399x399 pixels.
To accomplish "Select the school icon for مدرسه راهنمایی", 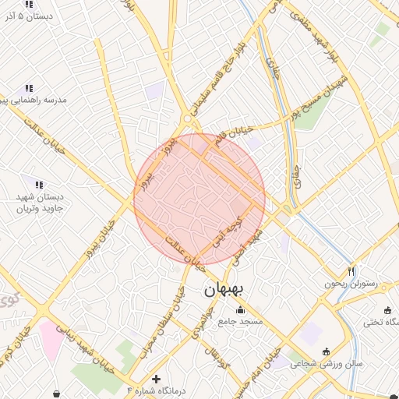I will click(x=29, y=88).
